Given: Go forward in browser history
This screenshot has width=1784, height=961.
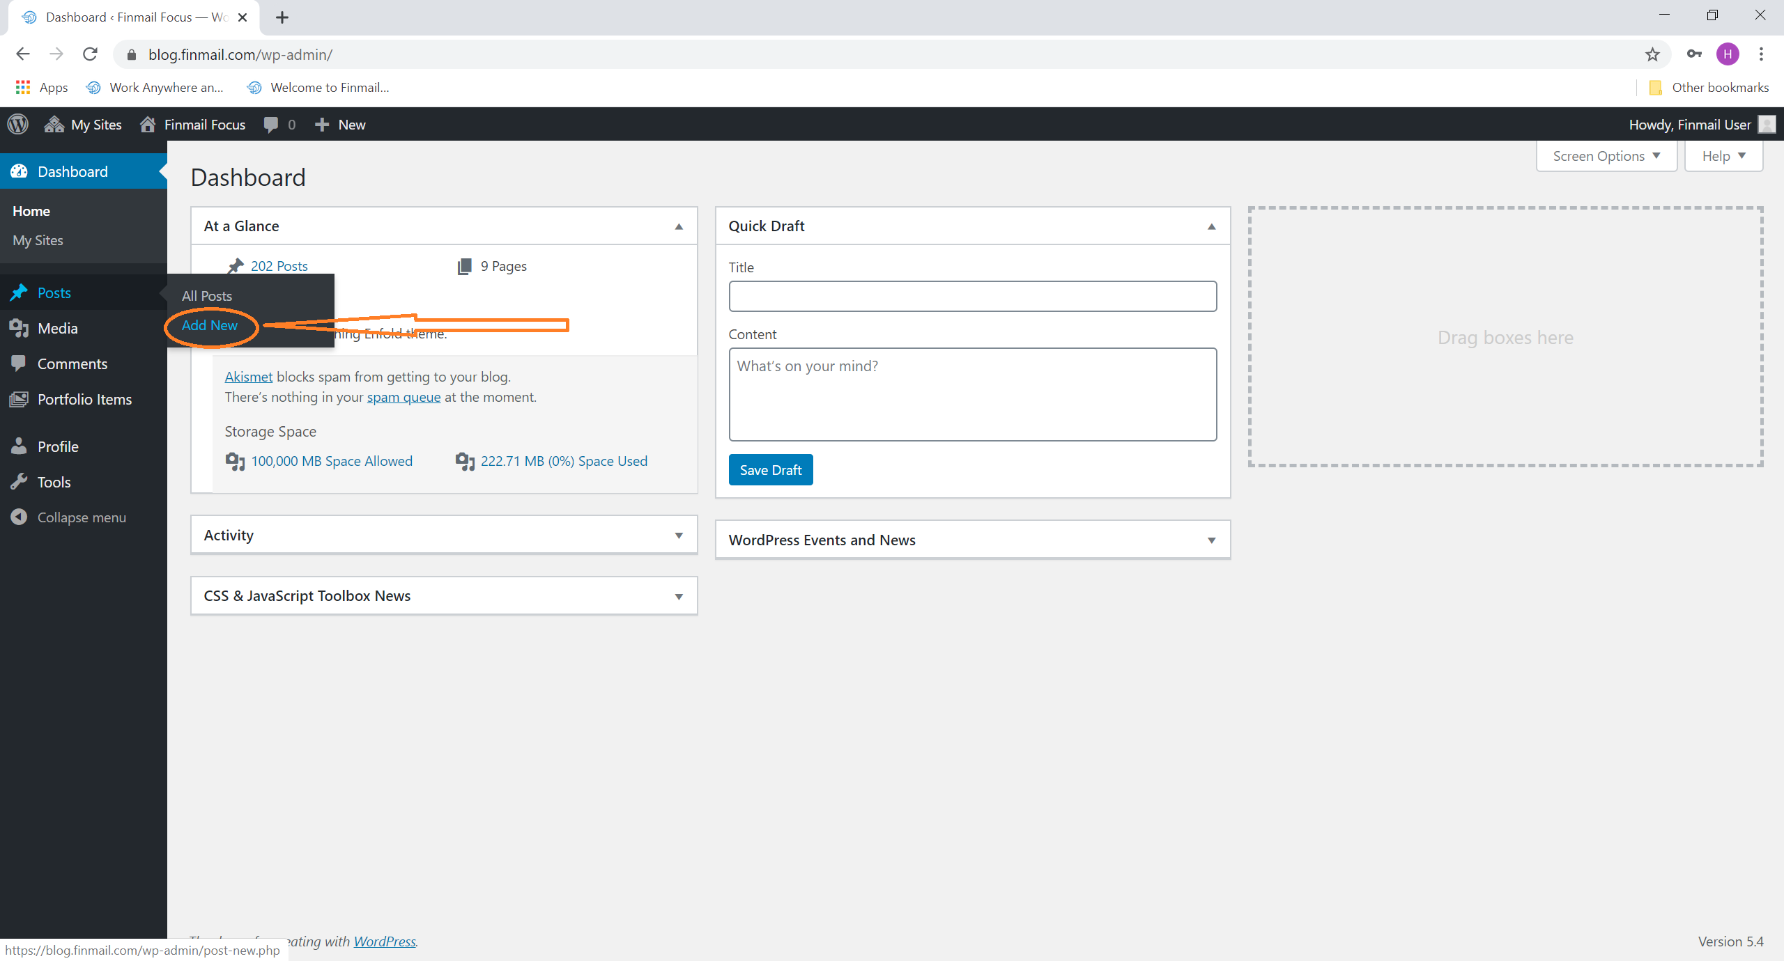Looking at the screenshot, I should point(56,54).
